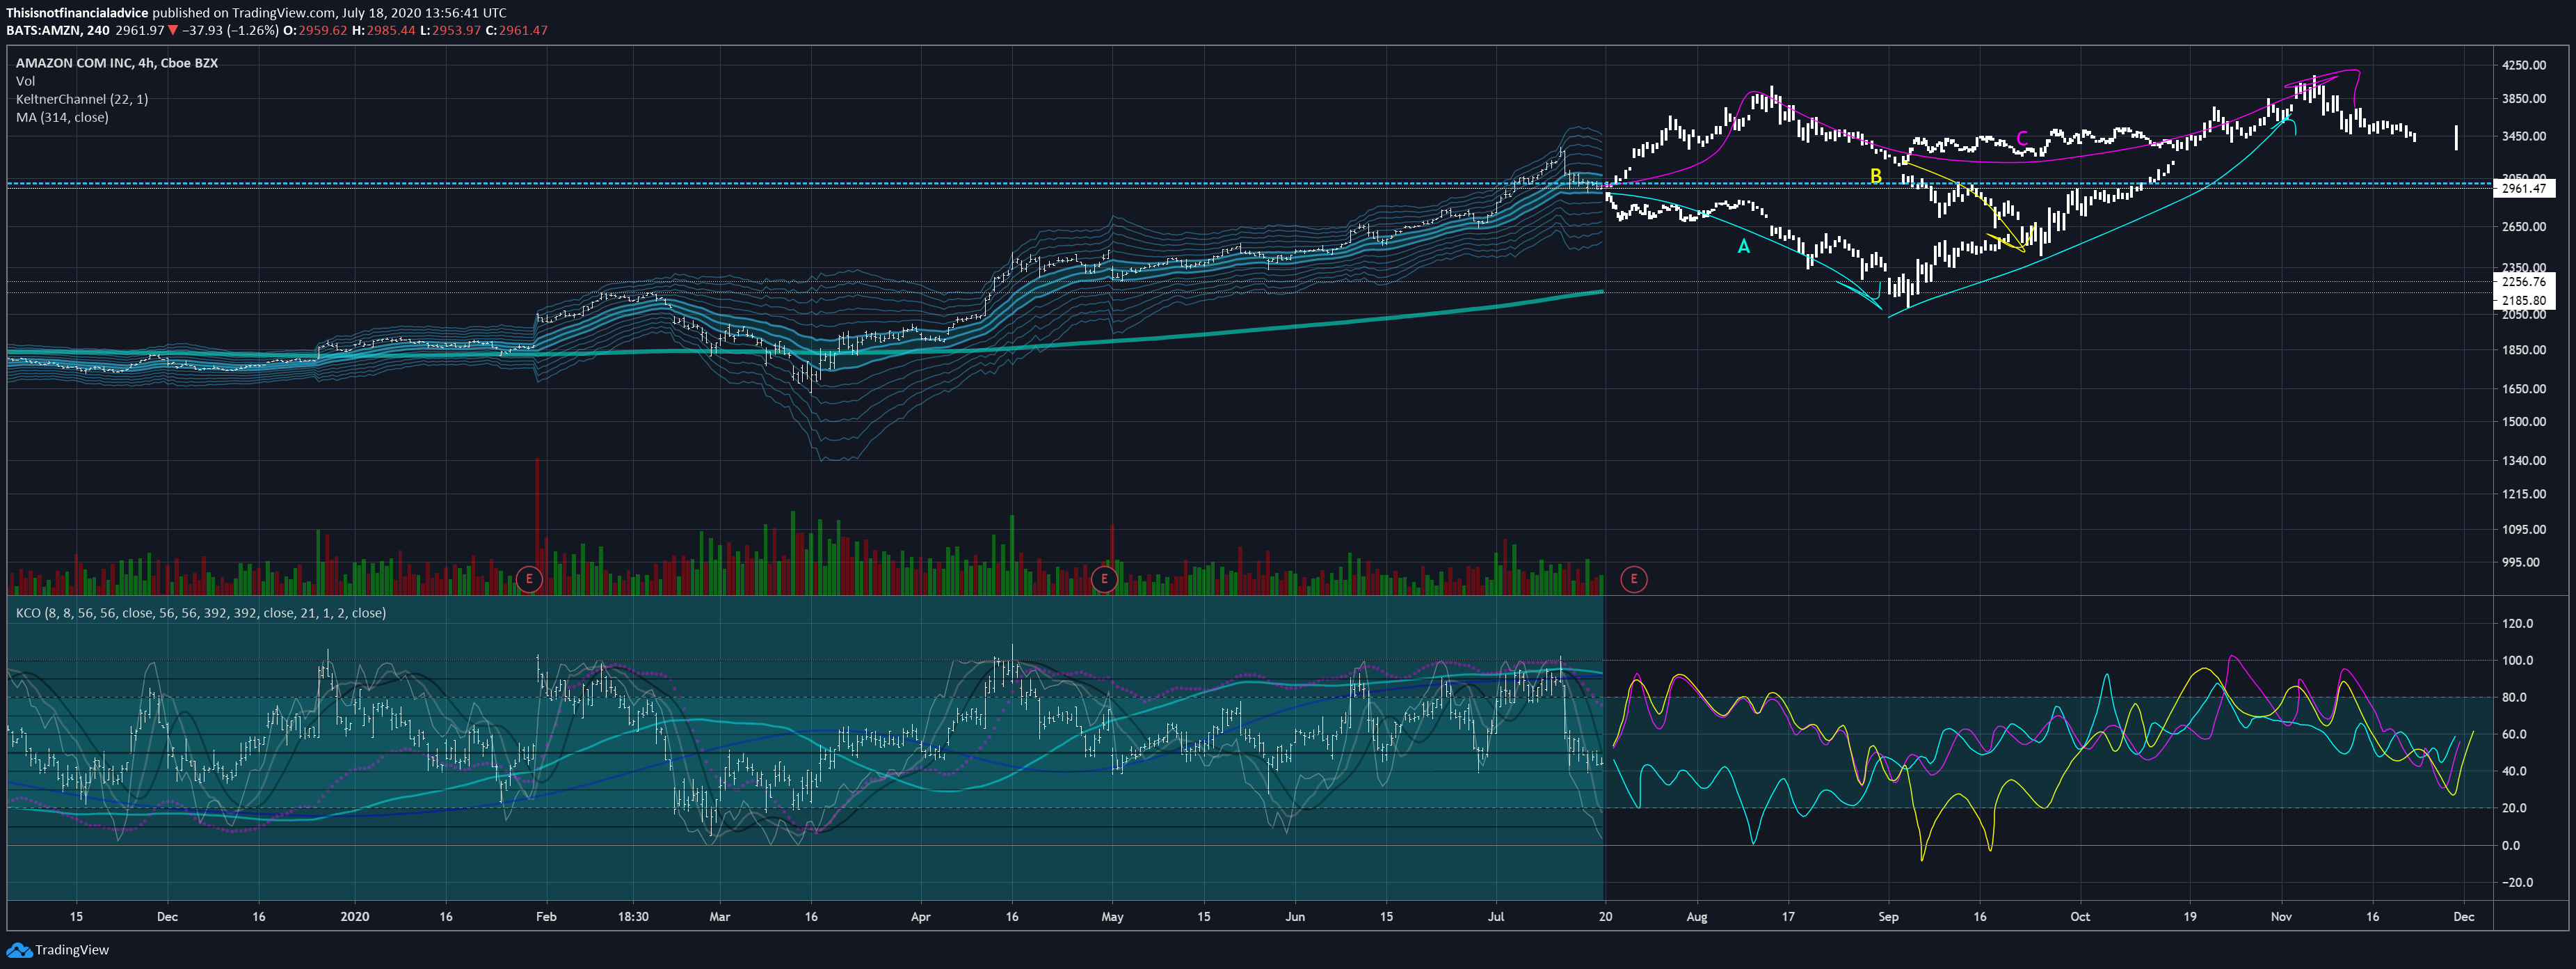Click the isolated white candle at far right
Viewport: 2576px width, 969px height.
click(2456, 138)
